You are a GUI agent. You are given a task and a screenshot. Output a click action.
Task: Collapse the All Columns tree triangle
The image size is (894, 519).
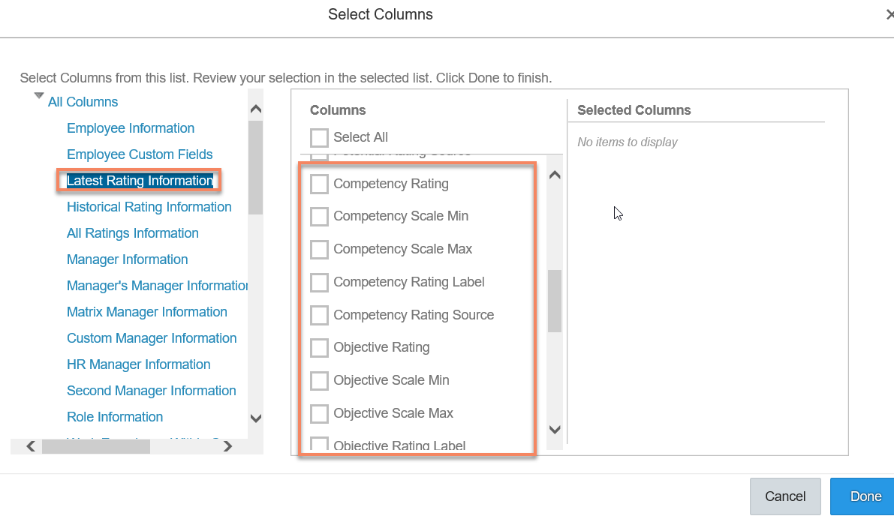point(39,96)
